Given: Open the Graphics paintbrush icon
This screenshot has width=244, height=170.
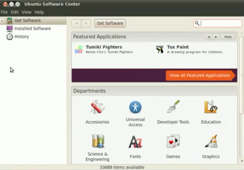Looking at the screenshot, I should click(211, 141).
